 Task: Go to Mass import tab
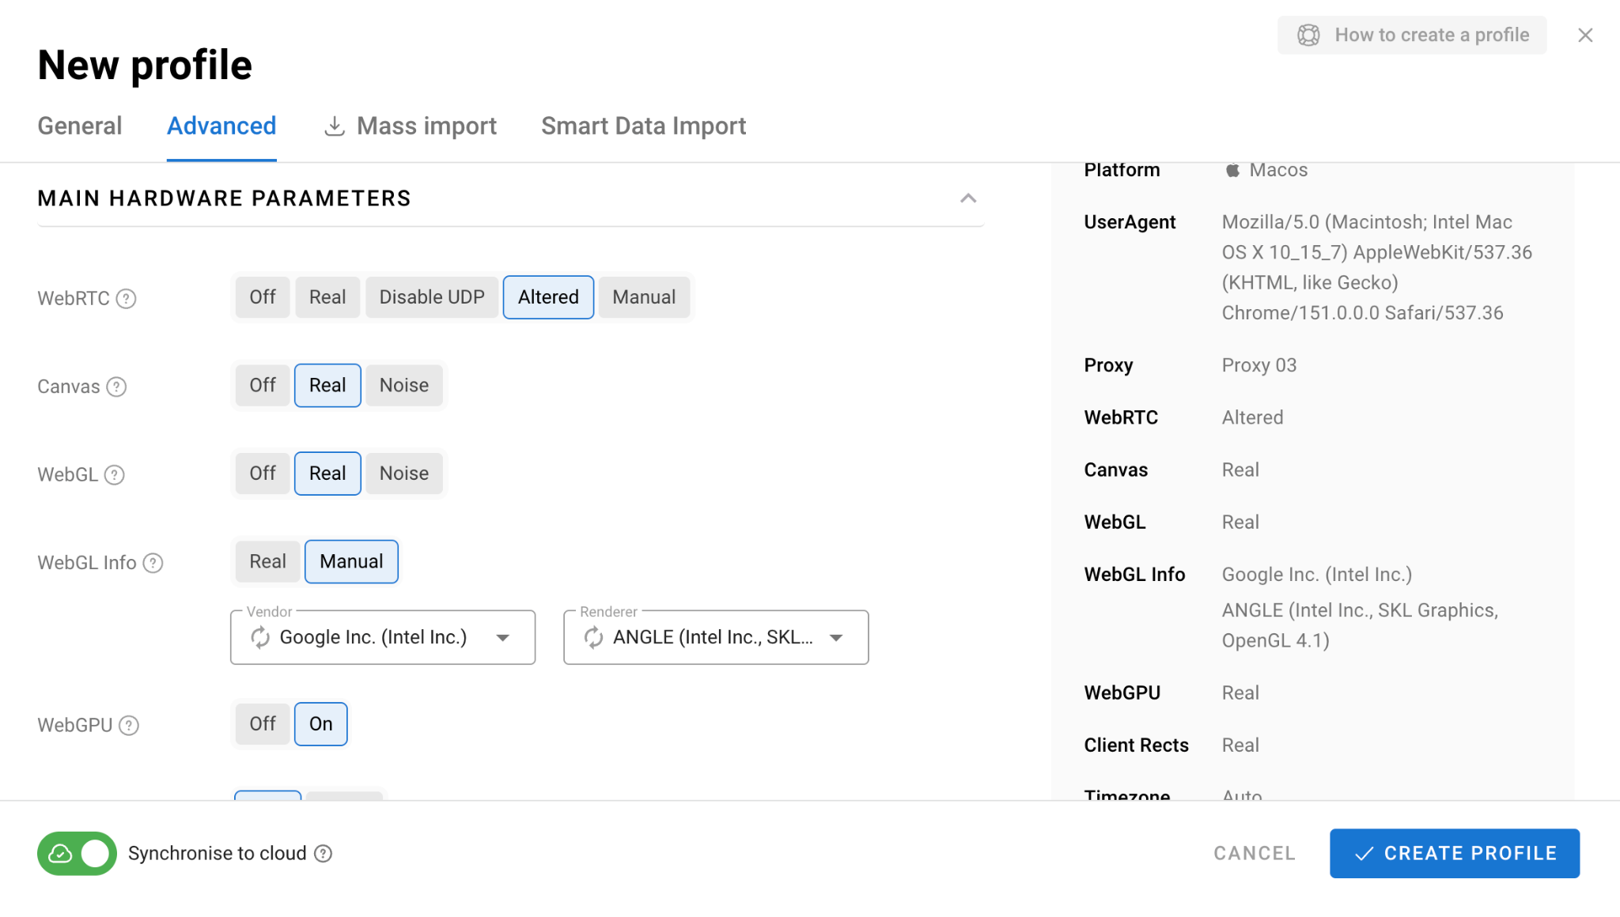pos(411,126)
